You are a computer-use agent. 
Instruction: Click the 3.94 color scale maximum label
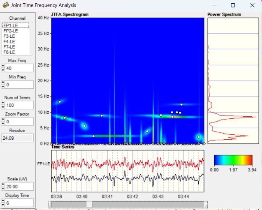pyautogui.click(x=252, y=170)
